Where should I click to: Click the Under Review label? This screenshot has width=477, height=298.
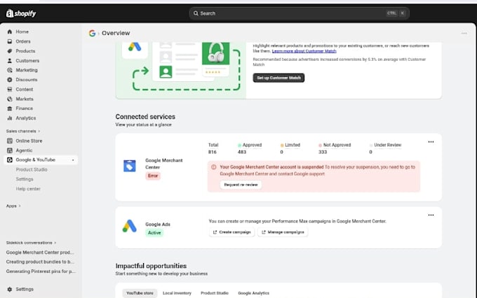pyautogui.click(x=388, y=145)
